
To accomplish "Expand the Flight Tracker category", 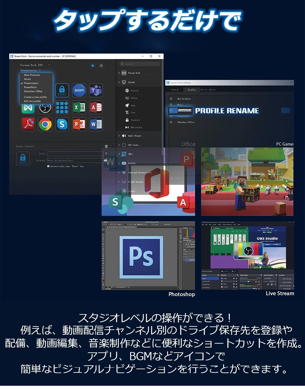I will [x=119, y=182].
